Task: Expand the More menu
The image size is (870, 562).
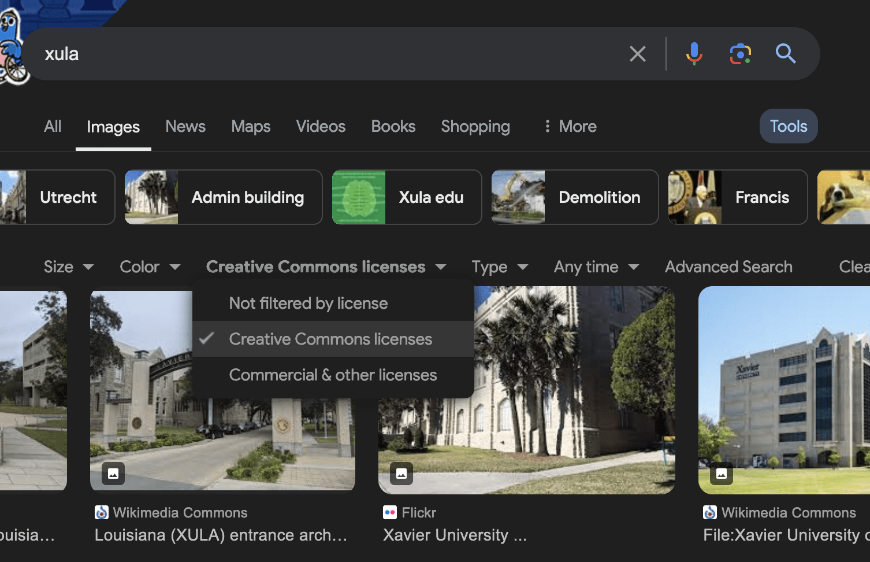Action: coord(570,126)
